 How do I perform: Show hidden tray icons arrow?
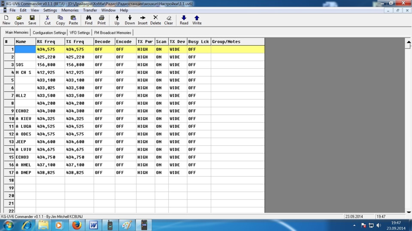click(x=354, y=225)
